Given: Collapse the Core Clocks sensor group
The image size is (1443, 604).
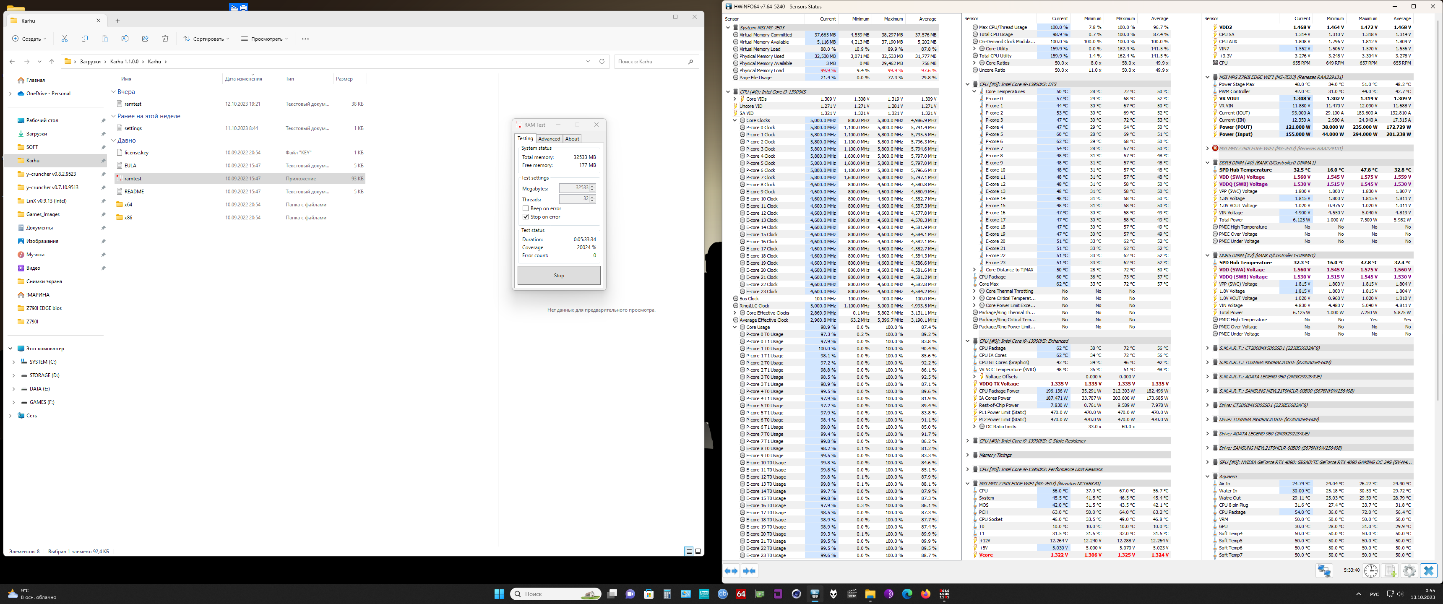Looking at the screenshot, I should point(735,120).
